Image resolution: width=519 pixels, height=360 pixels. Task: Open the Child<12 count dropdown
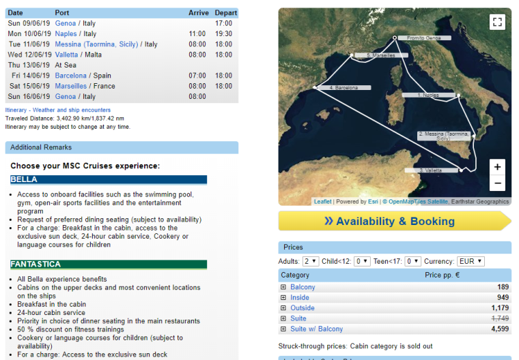(x=362, y=261)
